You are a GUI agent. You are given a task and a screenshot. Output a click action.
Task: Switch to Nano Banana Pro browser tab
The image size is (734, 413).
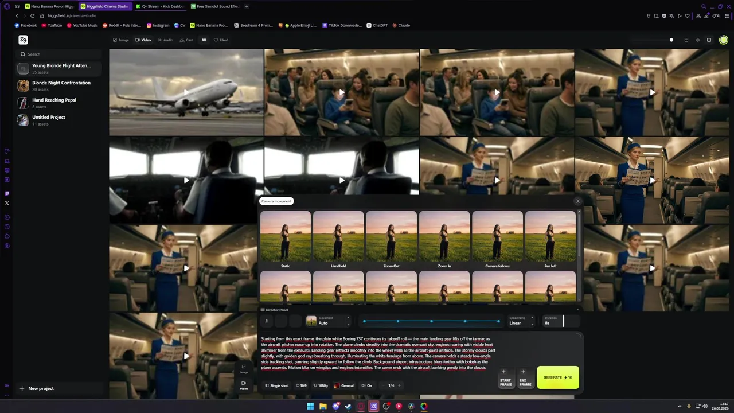(x=49, y=6)
